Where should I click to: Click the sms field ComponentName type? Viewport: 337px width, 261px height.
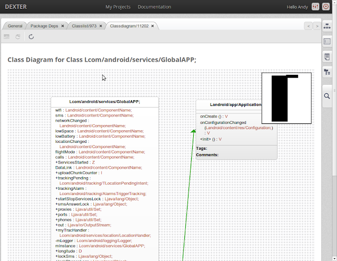101,115
